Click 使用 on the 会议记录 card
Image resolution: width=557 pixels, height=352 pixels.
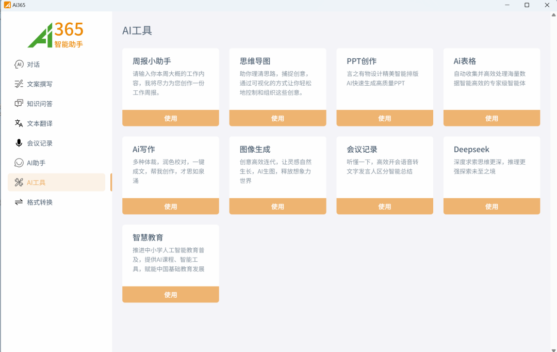click(384, 206)
